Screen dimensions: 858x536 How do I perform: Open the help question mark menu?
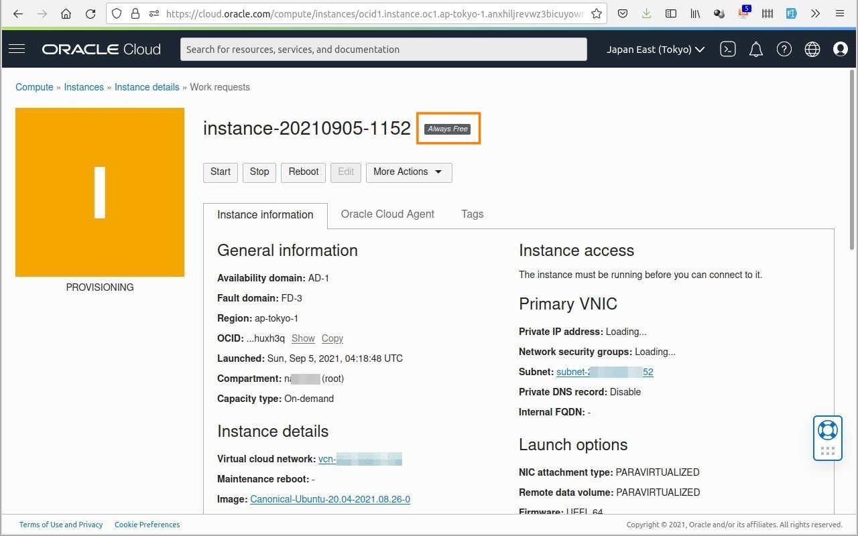[x=784, y=49]
